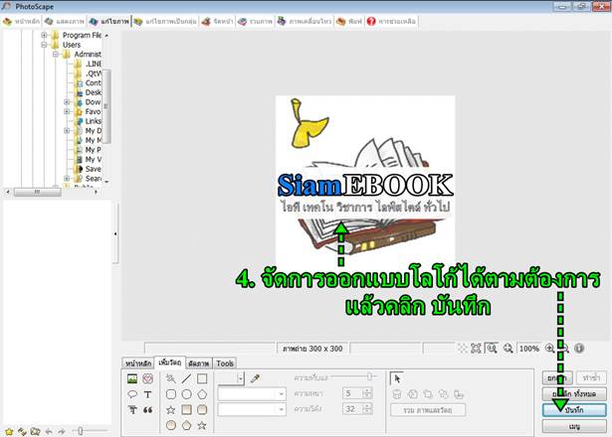Collapse the Users folder node
Viewport: 612px width, 437px height.
(x=44, y=45)
